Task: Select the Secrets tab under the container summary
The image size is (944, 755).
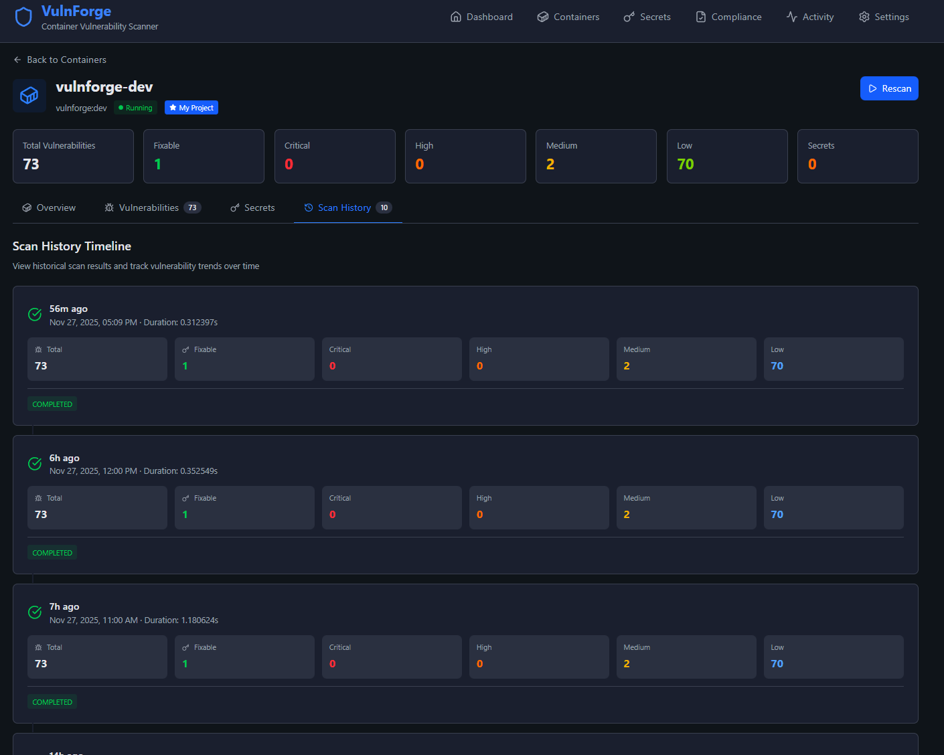Action: (252, 207)
